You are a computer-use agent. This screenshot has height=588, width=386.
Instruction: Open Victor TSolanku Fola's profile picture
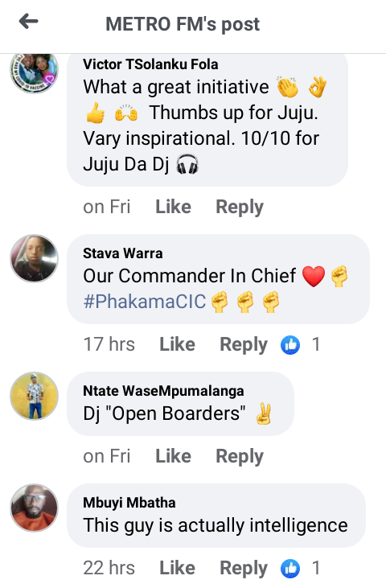click(34, 72)
